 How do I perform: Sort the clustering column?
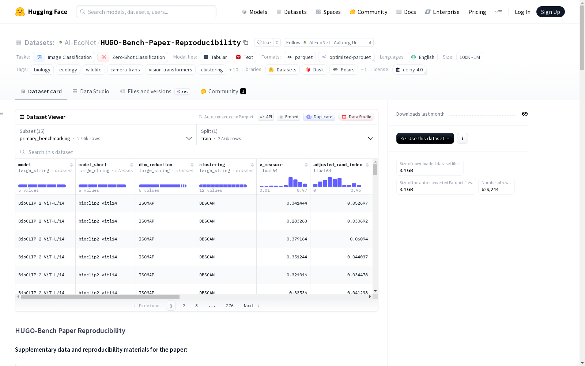(252, 165)
